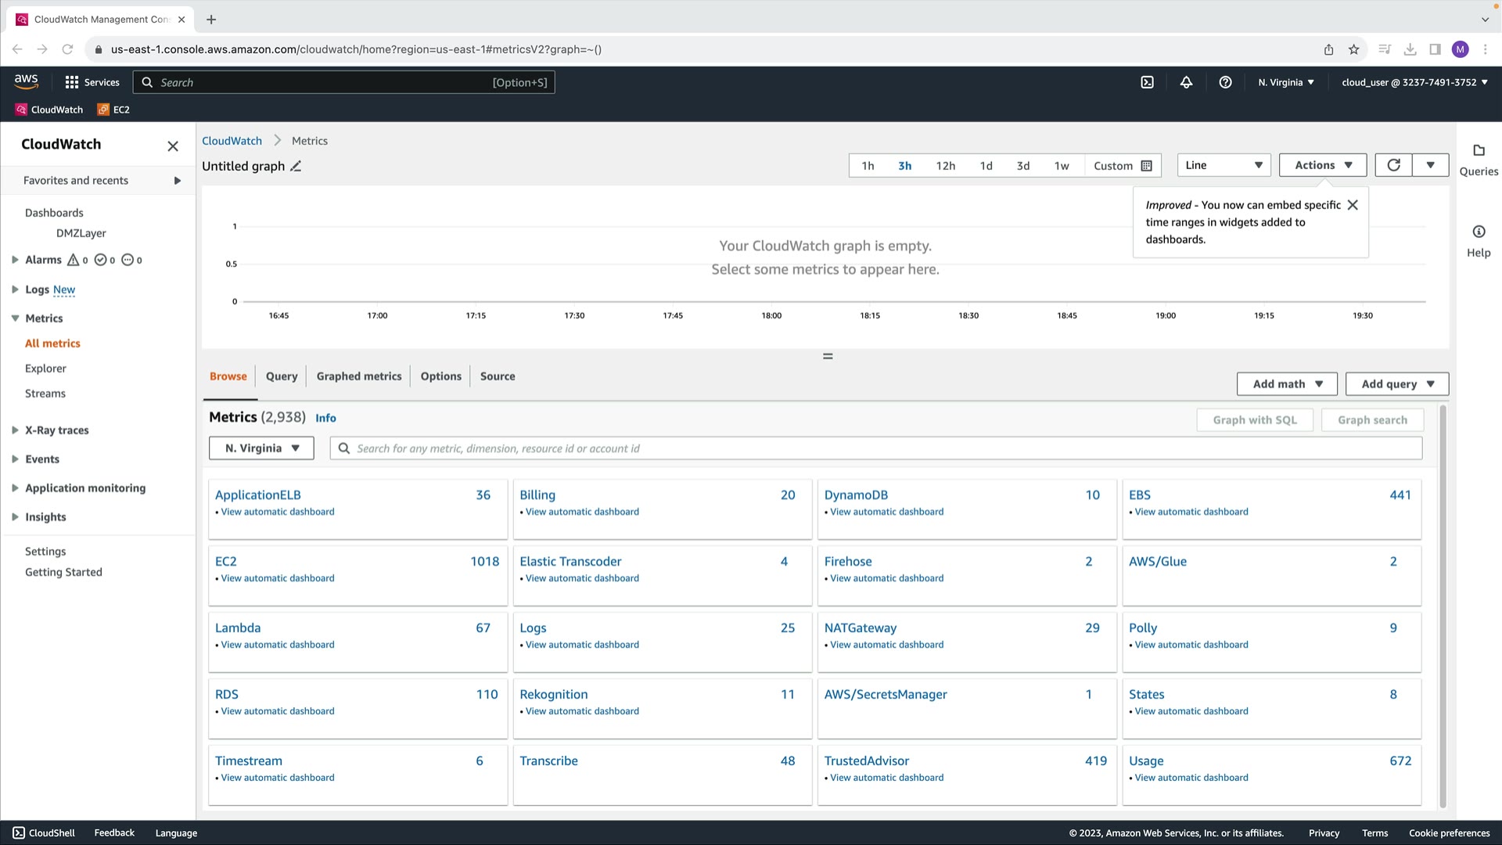The width and height of the screenshot is (1502, 845).
Task: Edit graph title with the pencil icon
Action: click(x=296, y=166)
